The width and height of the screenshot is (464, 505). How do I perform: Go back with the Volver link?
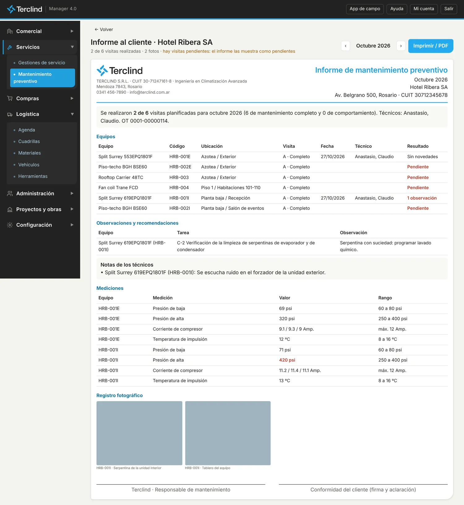pos(104,30)
